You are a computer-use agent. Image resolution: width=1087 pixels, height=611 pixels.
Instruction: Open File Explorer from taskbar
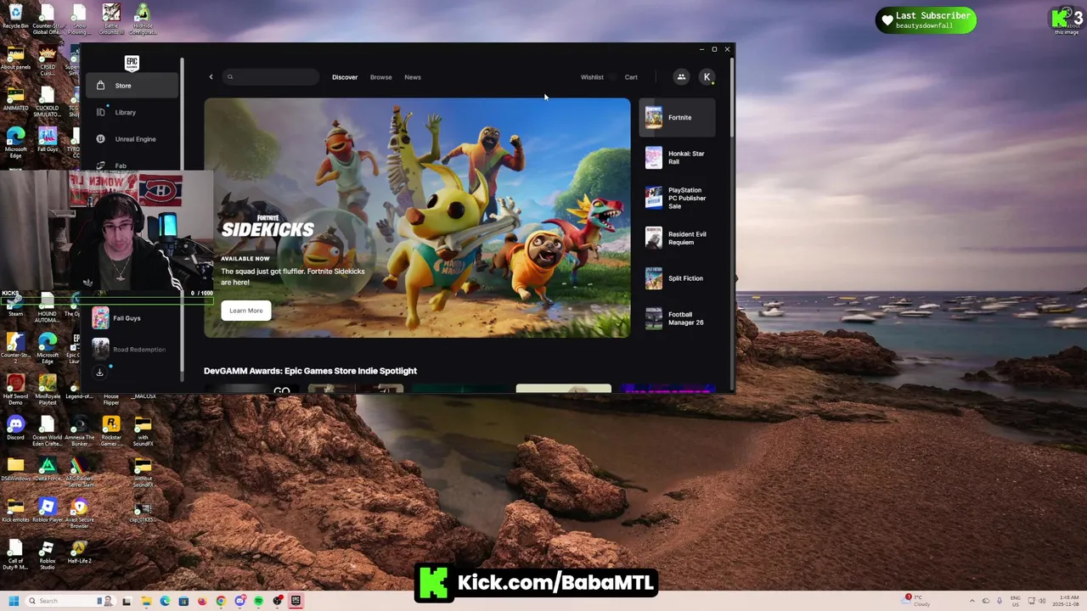[146, 601]
